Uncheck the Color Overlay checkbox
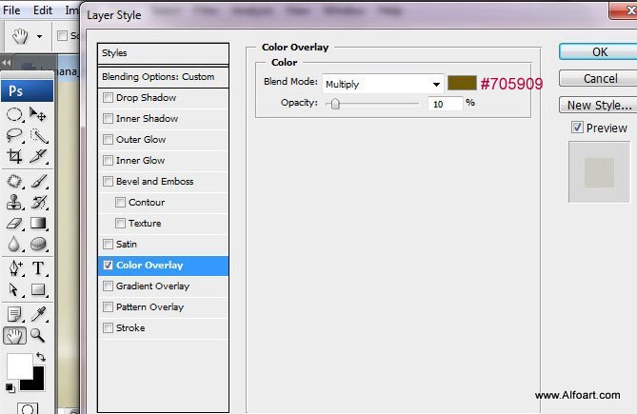This screenshot has height=414, width=637. (109, 266)
